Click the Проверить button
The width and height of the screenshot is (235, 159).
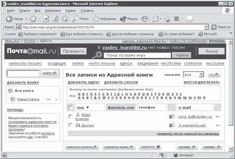point(74,51)
